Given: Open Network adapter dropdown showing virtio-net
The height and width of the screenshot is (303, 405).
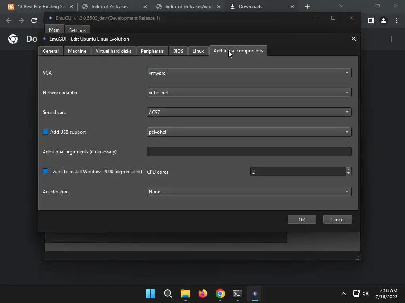Looking at the screenshot, I should [x=249, y=92].
